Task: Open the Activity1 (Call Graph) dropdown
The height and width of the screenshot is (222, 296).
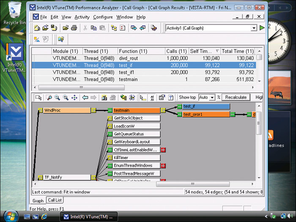Action: (254, 28)
